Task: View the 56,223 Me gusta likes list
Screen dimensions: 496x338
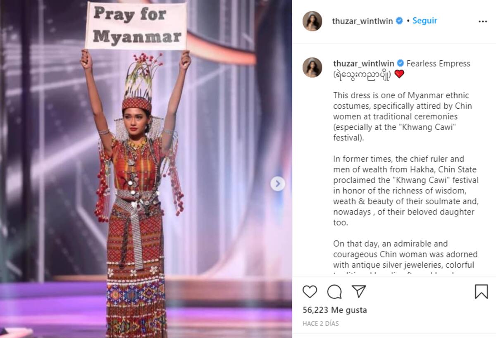Action: [335, 310]
